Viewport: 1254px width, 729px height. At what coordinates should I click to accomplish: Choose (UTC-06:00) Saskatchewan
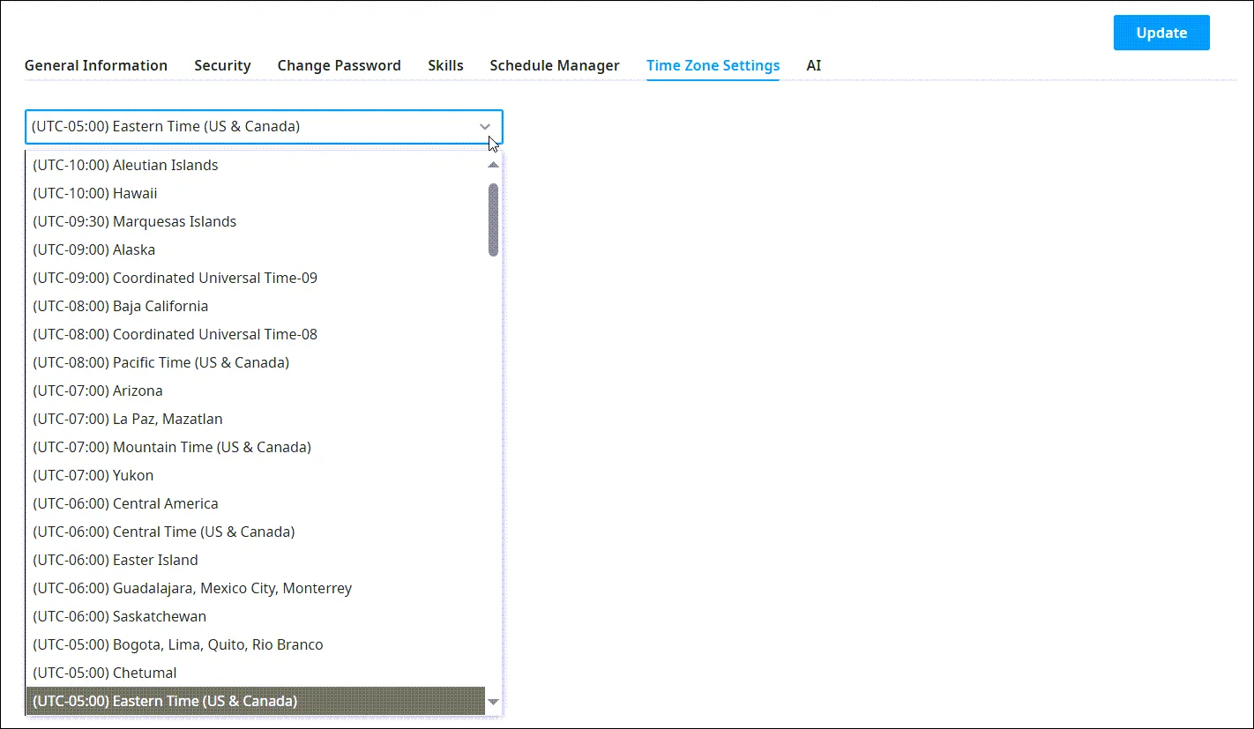pos(256,616)
